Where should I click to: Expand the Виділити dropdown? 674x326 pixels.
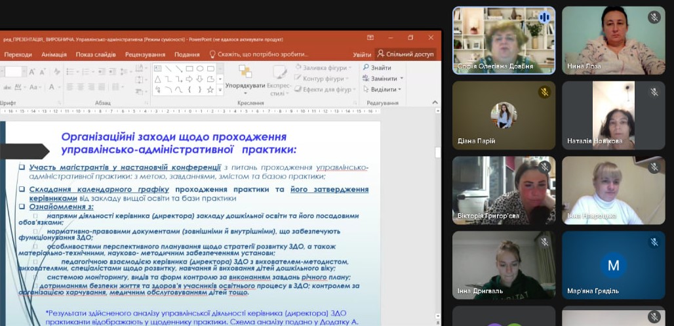coord(400,90)
